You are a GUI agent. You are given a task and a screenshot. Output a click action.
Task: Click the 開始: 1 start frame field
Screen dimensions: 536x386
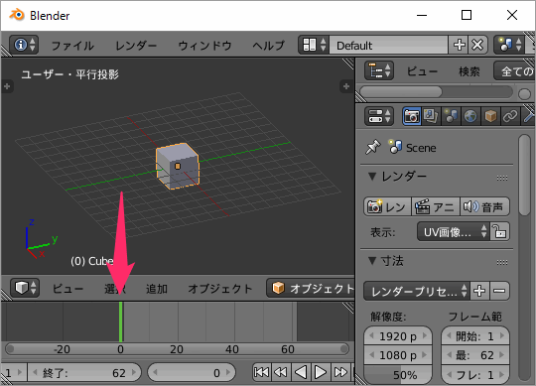click(475, 336)
